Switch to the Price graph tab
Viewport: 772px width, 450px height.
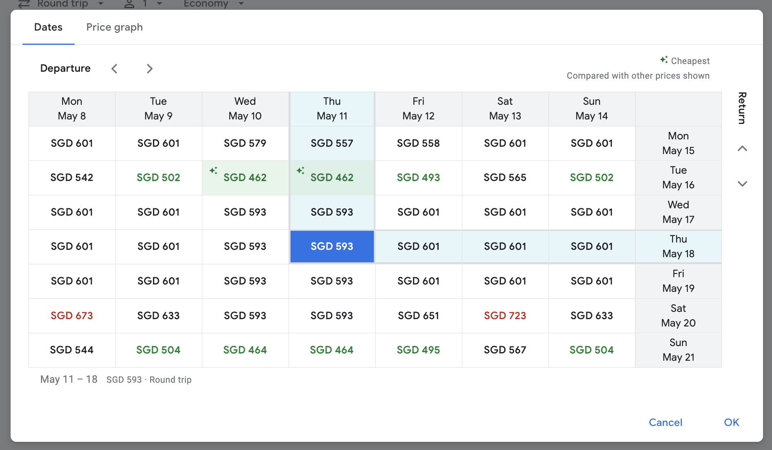pos(114,27)
